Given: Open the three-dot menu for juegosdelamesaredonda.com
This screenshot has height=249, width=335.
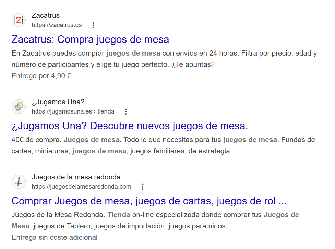Looking at the screenshot, I should tap(143, 187).
